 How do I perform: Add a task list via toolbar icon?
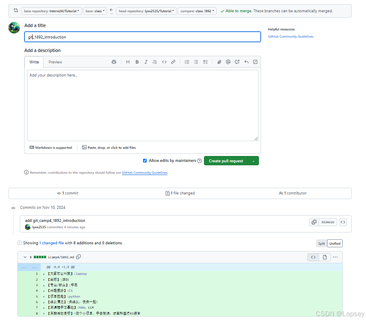click(205, 62)
